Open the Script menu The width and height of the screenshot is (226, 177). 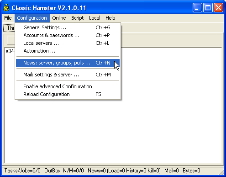click(78, 18)
